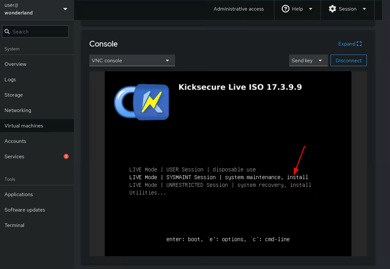
Task: Click the Help question mark icon
Action: [x=285, y=9]
